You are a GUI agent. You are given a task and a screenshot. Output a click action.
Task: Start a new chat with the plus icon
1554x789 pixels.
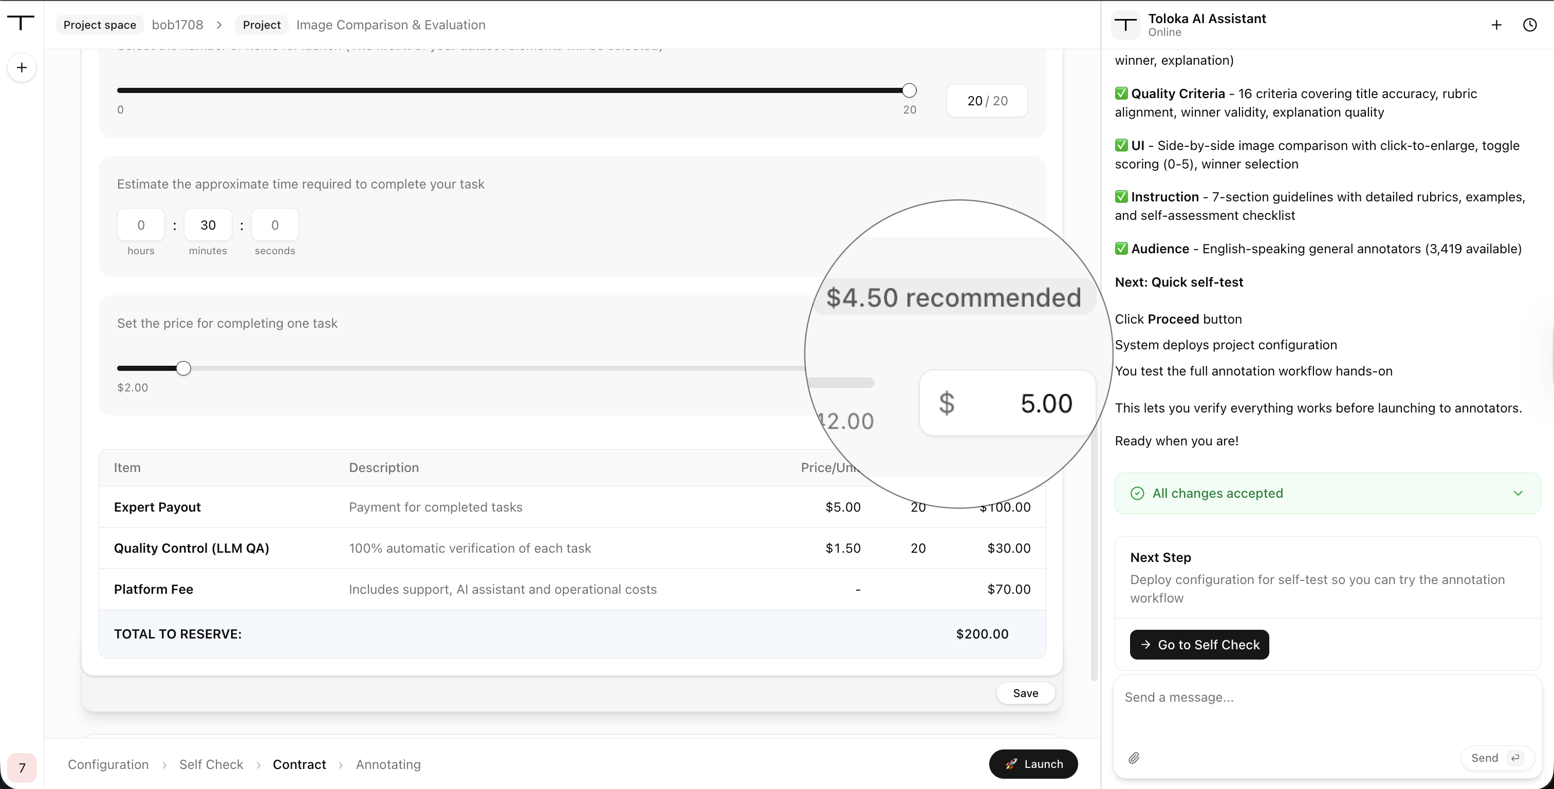(x=1496, y=25)
